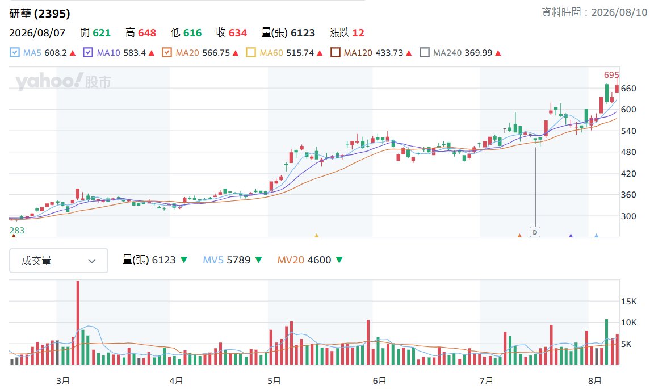Click the red up arrow beside MA120 433.73
Screen dimensions: 650x389
409,53
